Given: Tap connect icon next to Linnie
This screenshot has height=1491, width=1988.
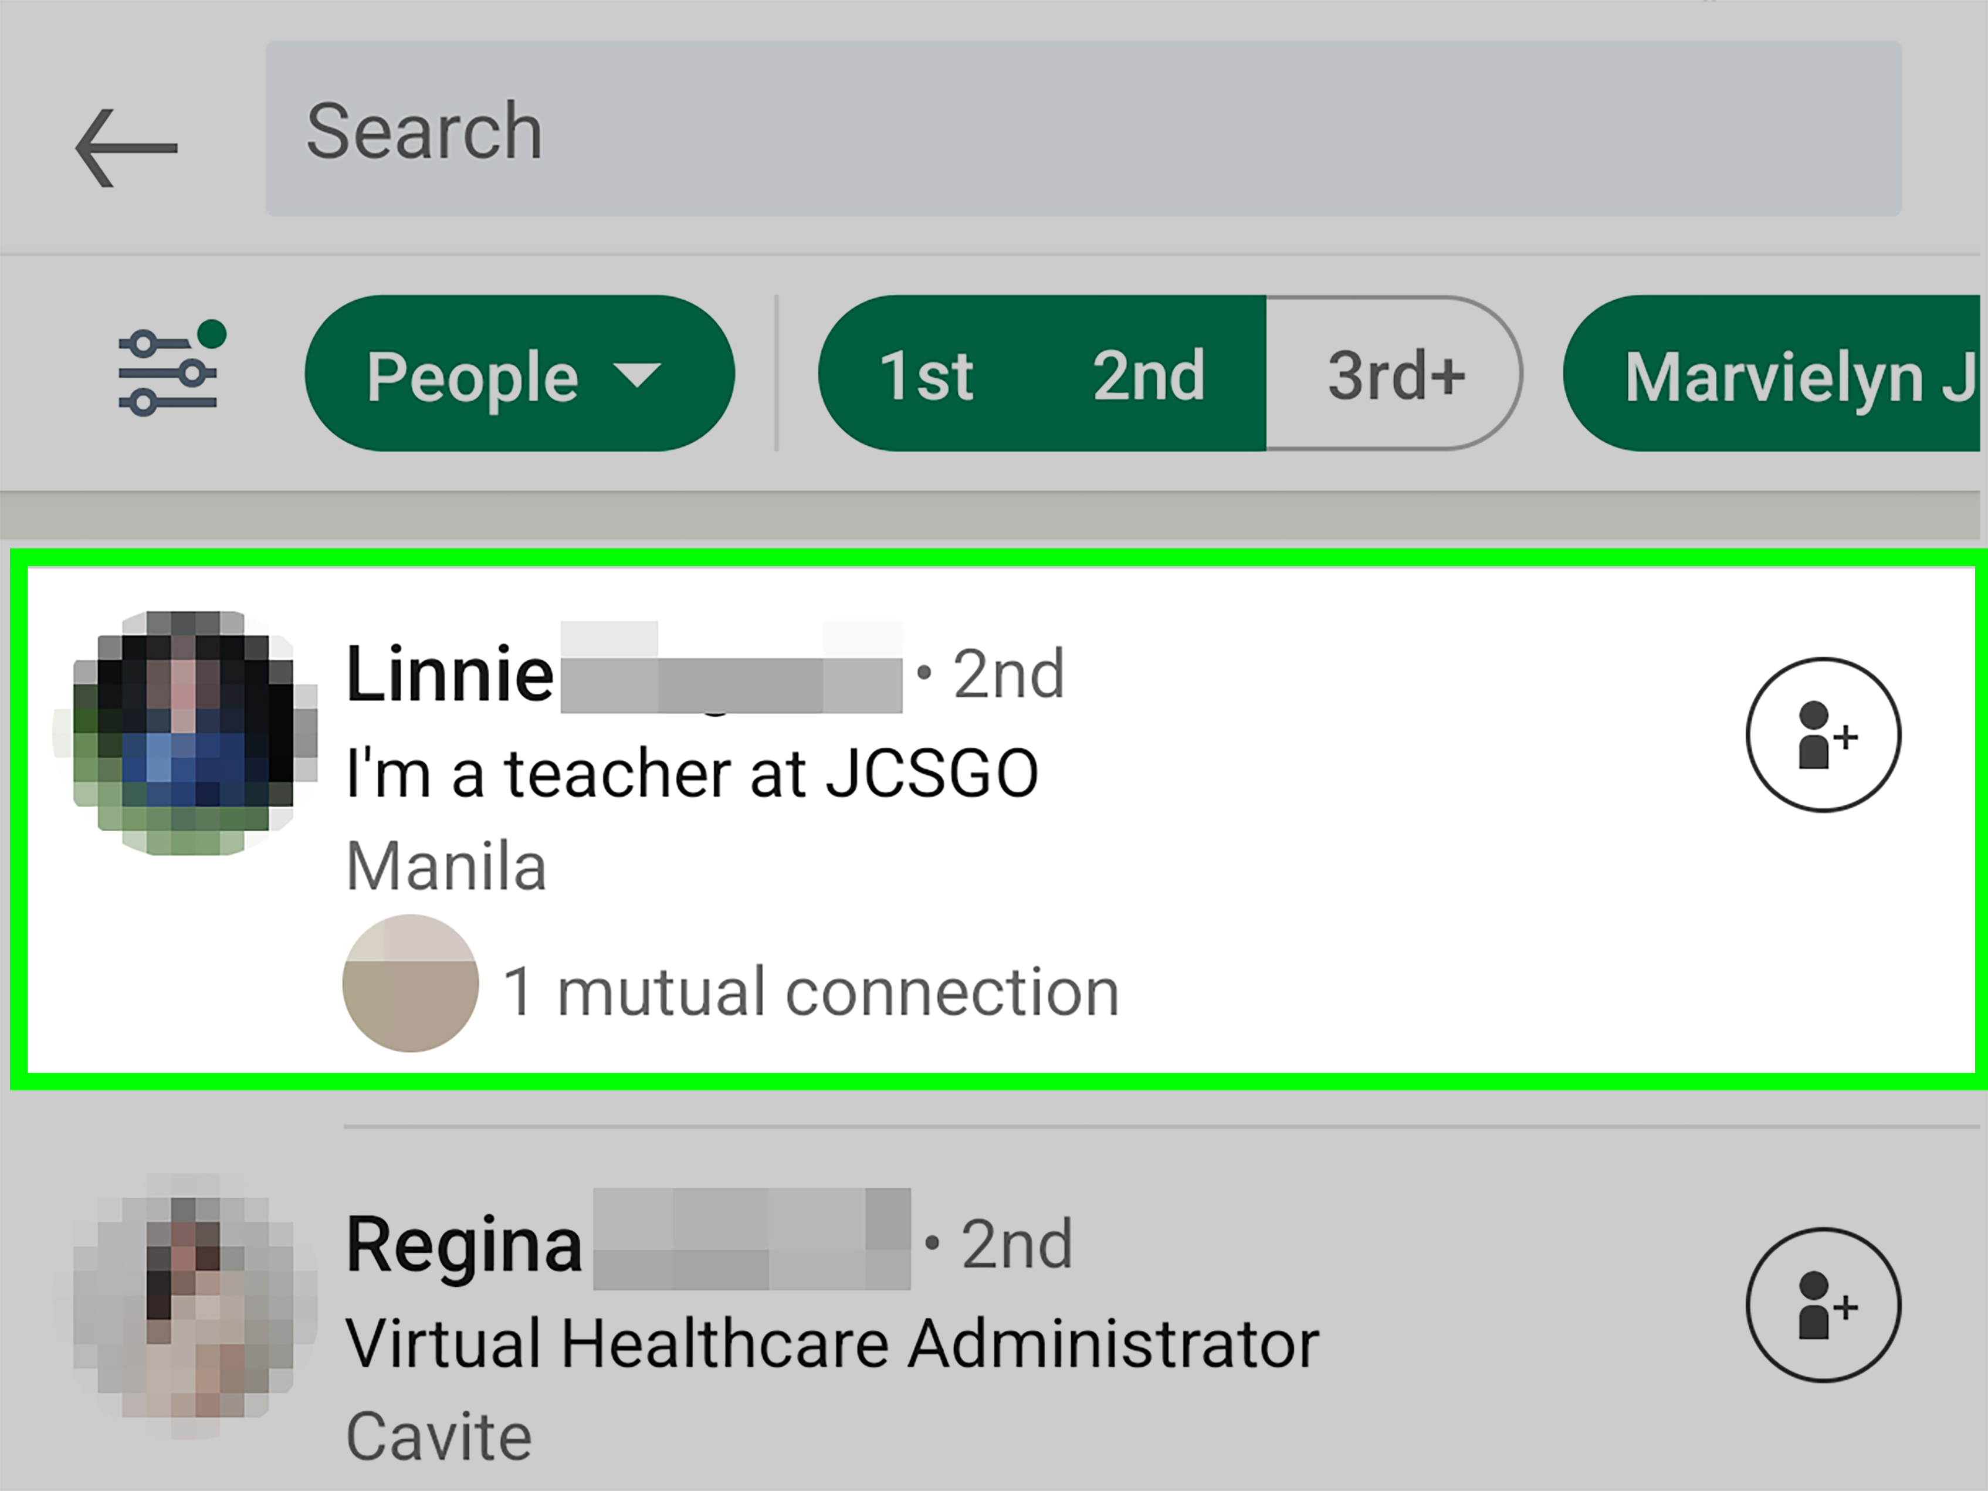Looking at the screenshot, I should coord(1823,735).
